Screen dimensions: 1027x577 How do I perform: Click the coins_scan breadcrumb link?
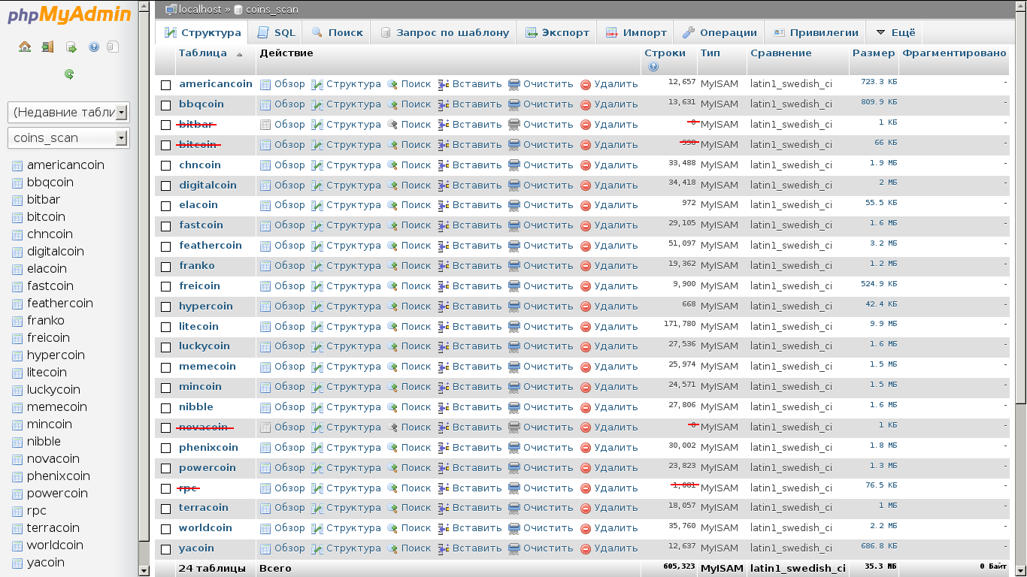272,10
